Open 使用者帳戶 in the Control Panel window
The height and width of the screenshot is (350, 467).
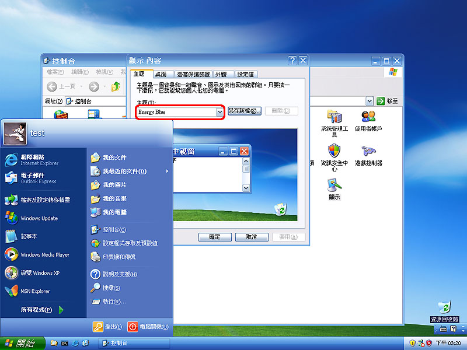[x=368, y=121]
